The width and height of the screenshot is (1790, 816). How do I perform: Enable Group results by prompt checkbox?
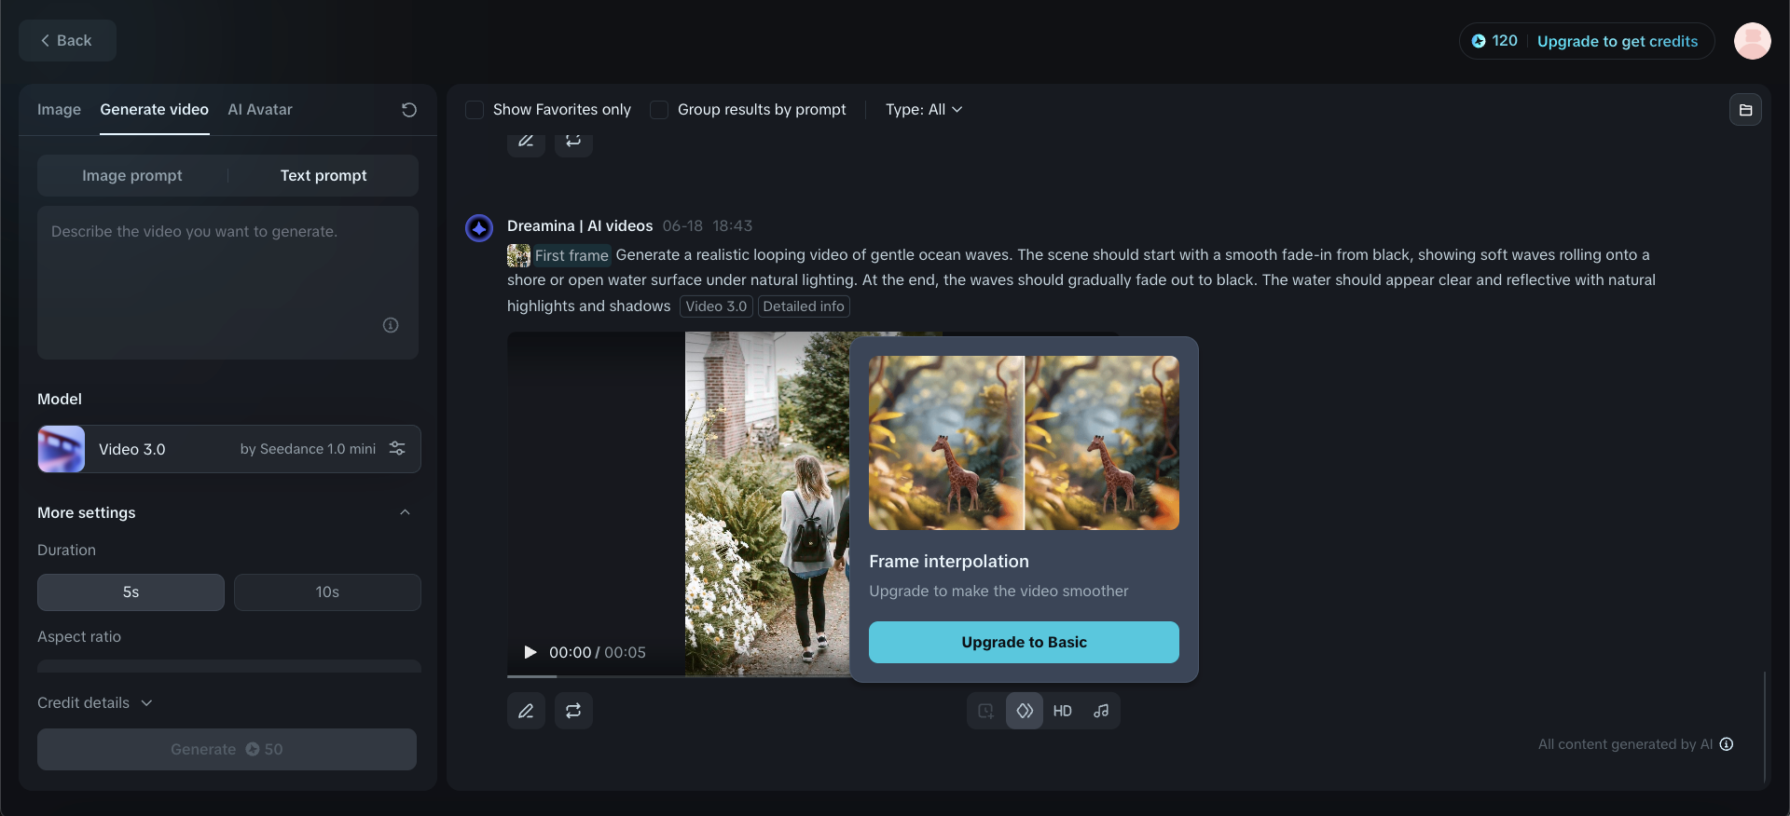pyautogui.click(x=659, y=110)
